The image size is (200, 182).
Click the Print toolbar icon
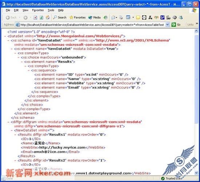point(121,17)
